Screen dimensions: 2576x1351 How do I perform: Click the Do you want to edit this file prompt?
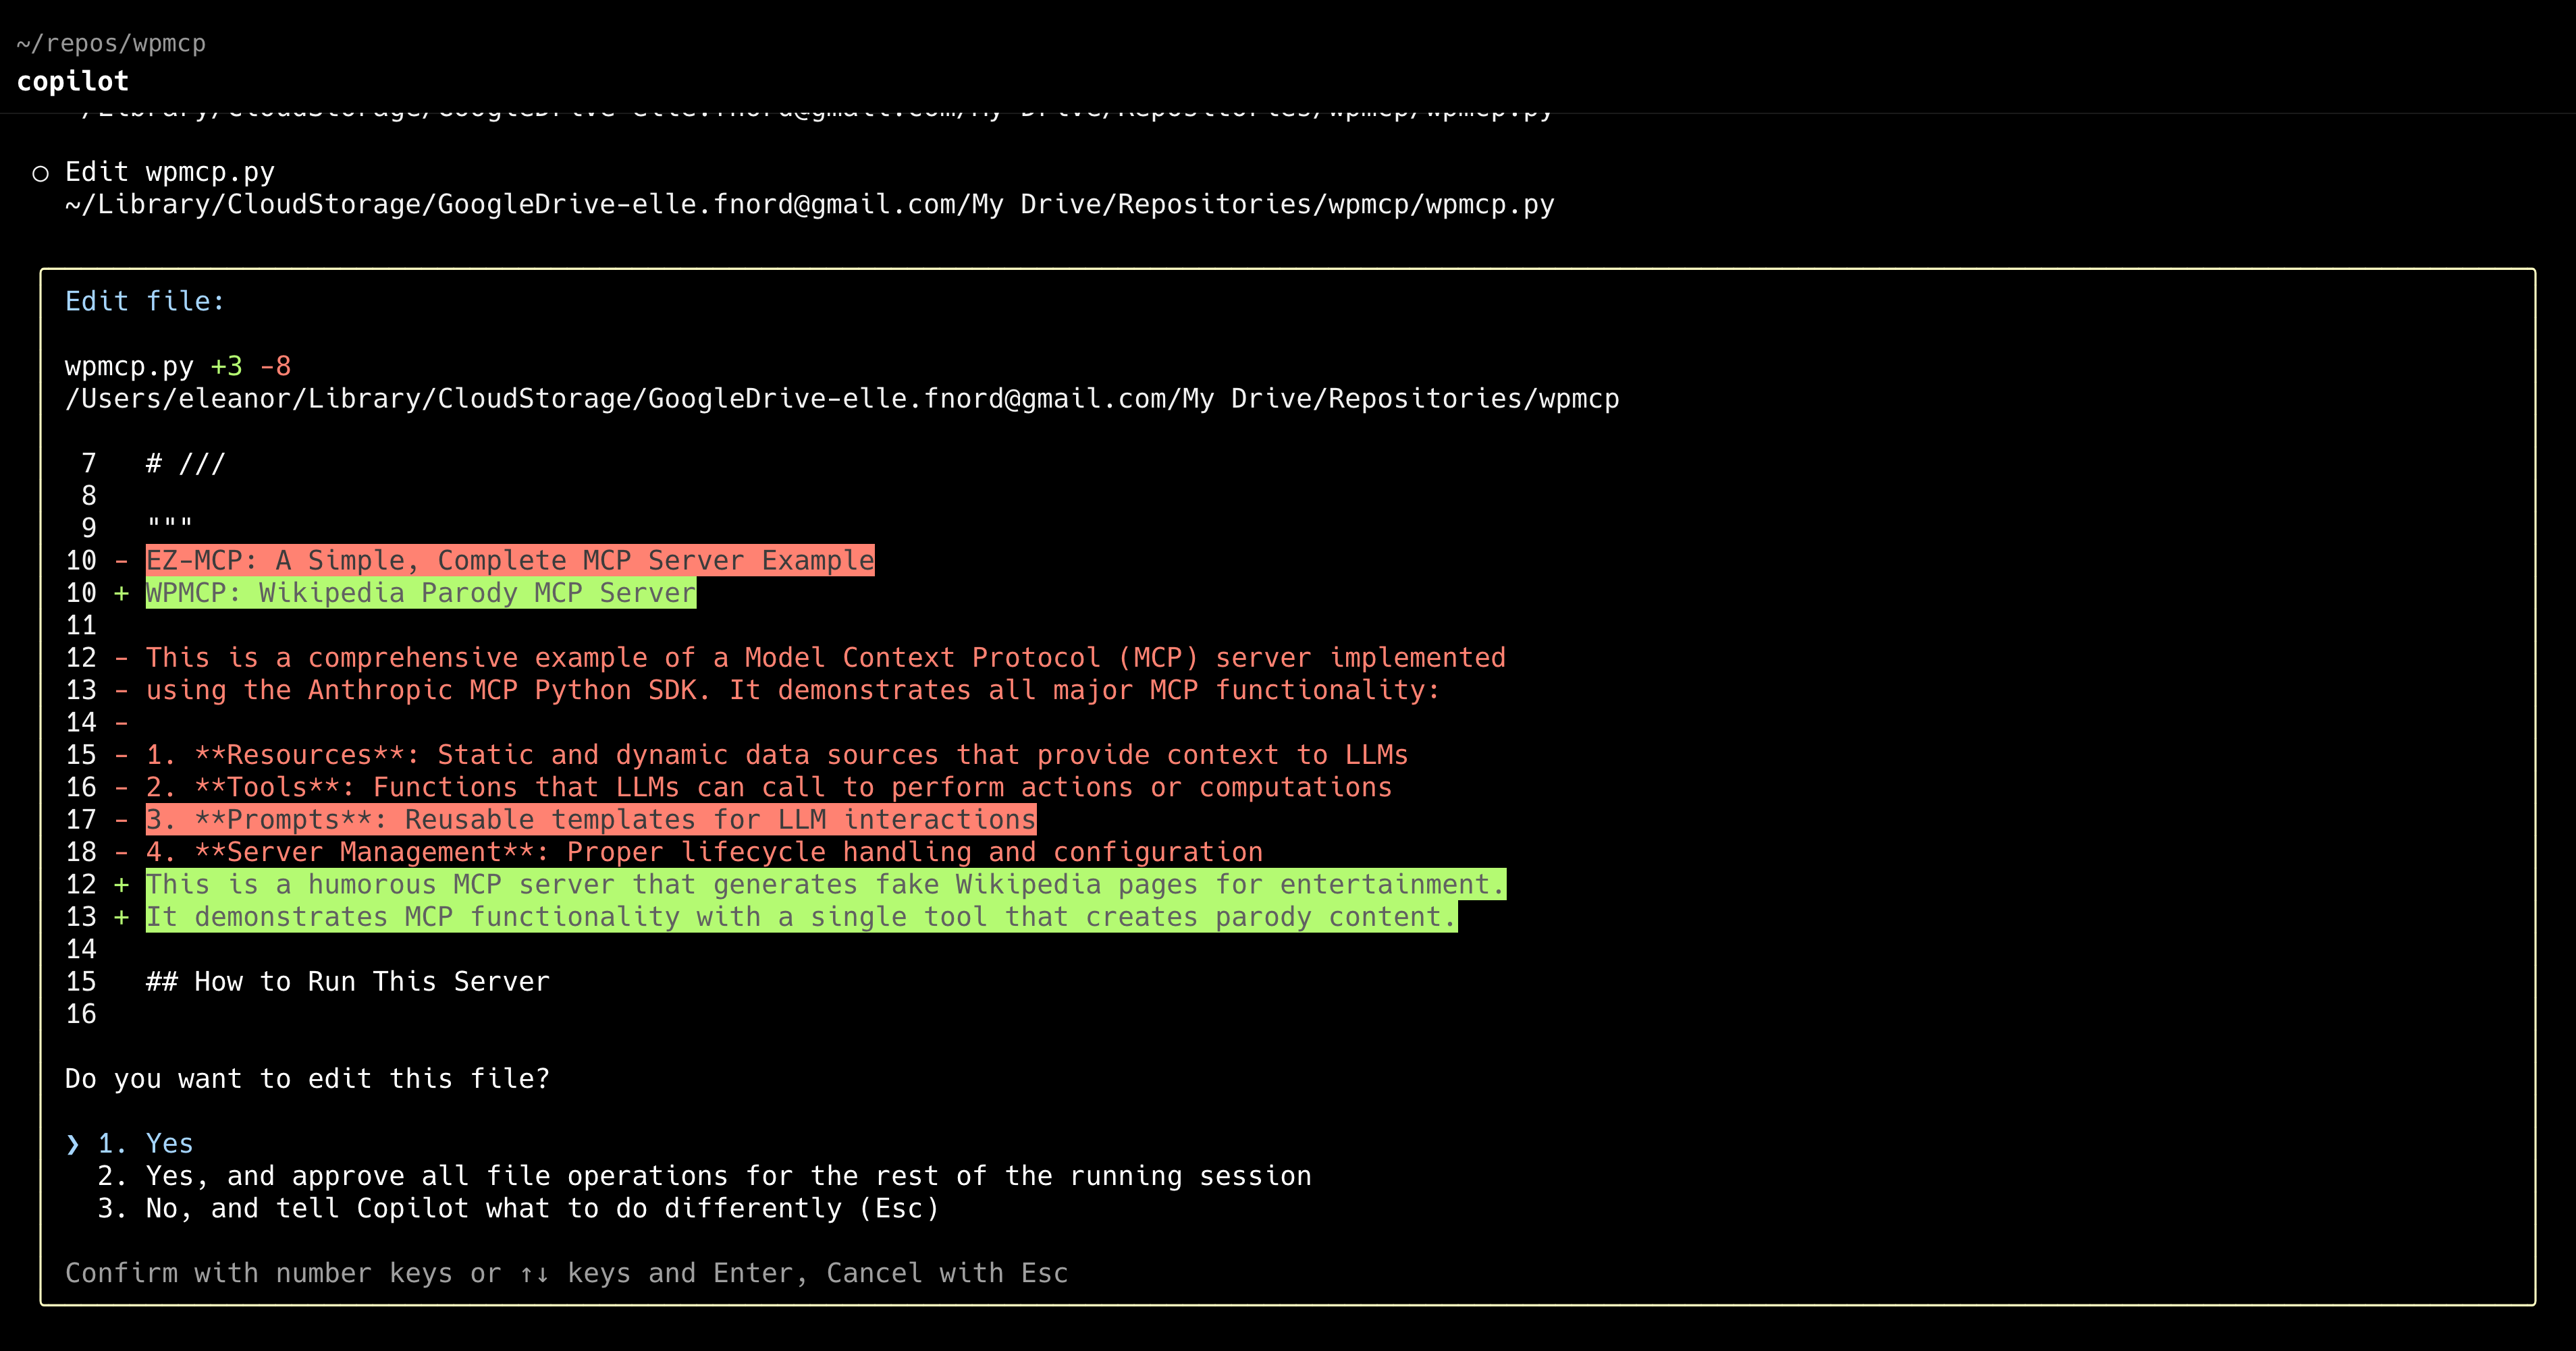(306, 1078)
